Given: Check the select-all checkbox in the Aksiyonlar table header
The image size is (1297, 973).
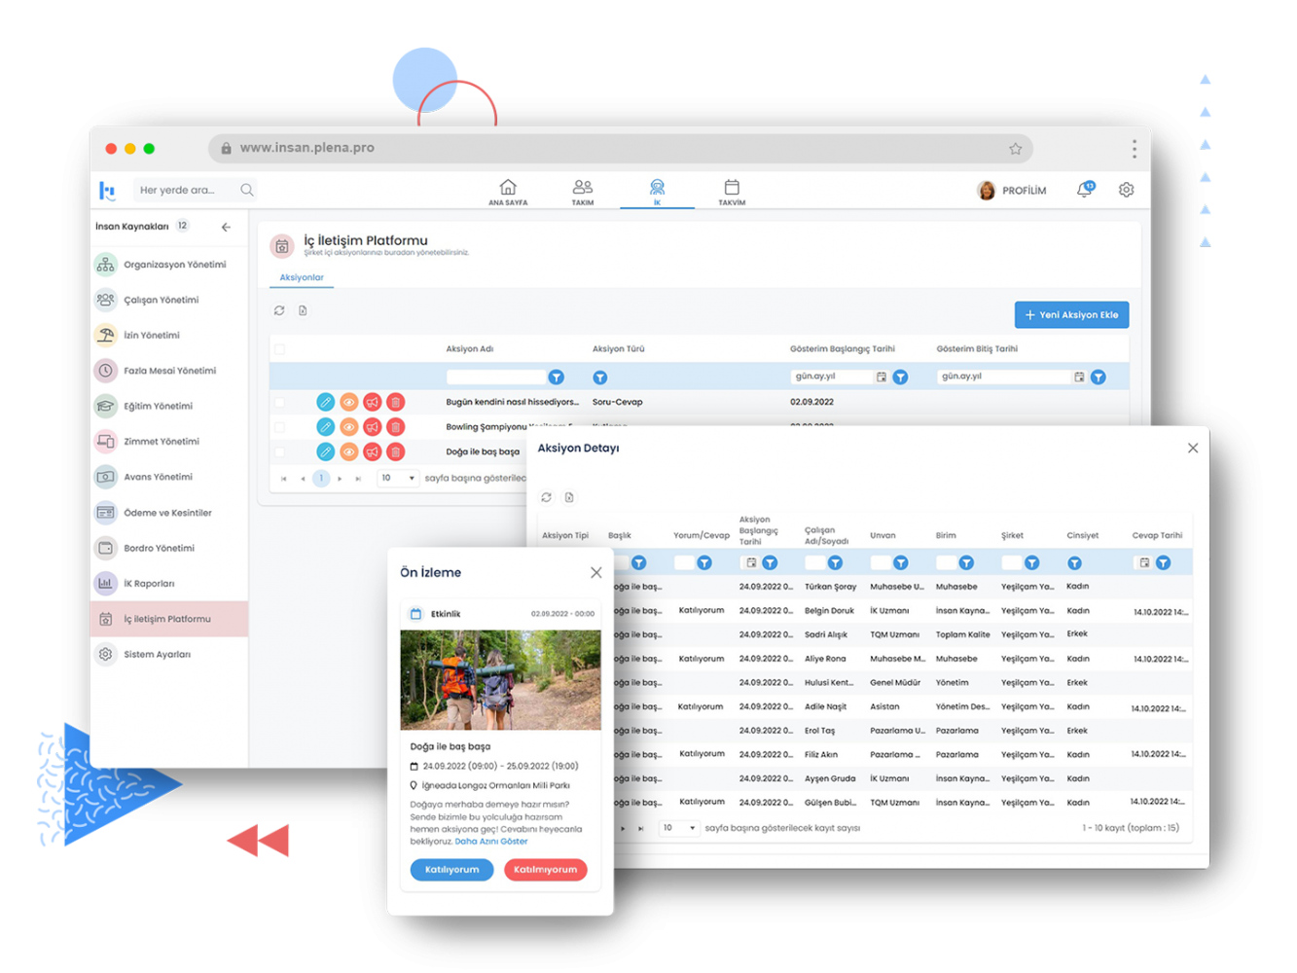Looking at the screenshot, I should click(x=280, y=349).
